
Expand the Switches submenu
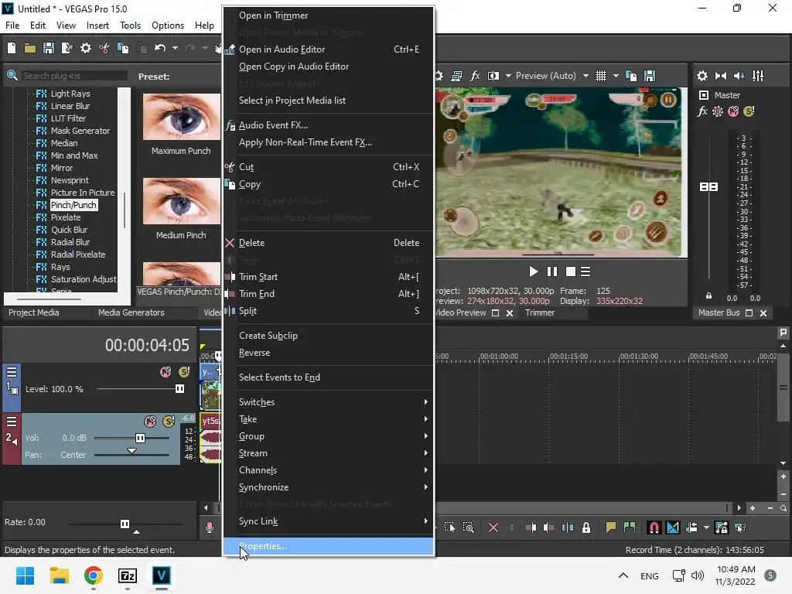(x=328, y=402)
